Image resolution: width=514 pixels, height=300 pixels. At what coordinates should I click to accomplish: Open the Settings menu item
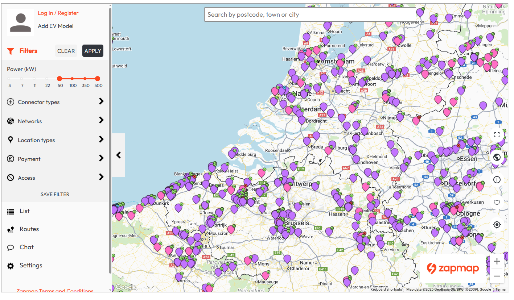(30, 266)
